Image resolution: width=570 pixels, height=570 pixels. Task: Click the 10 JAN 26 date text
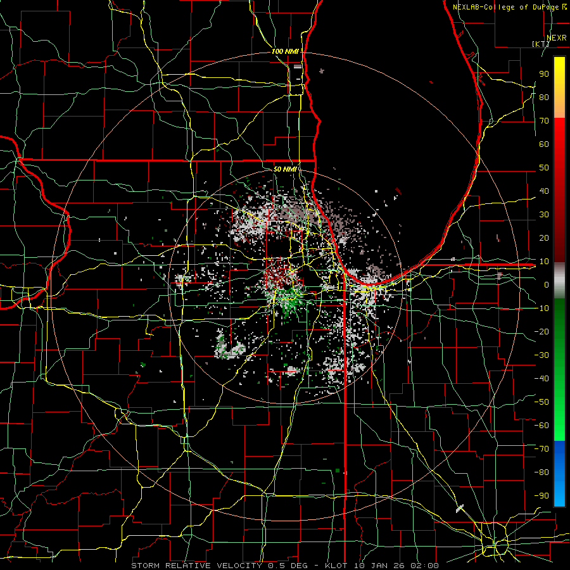click(378, 566)
